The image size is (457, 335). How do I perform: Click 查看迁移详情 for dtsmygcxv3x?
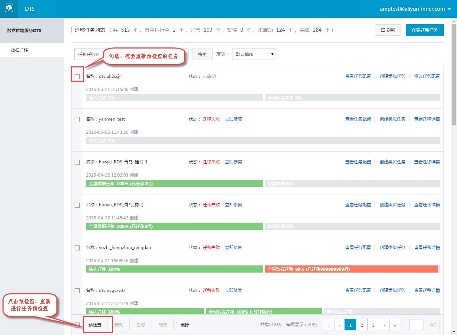point(427,290)
